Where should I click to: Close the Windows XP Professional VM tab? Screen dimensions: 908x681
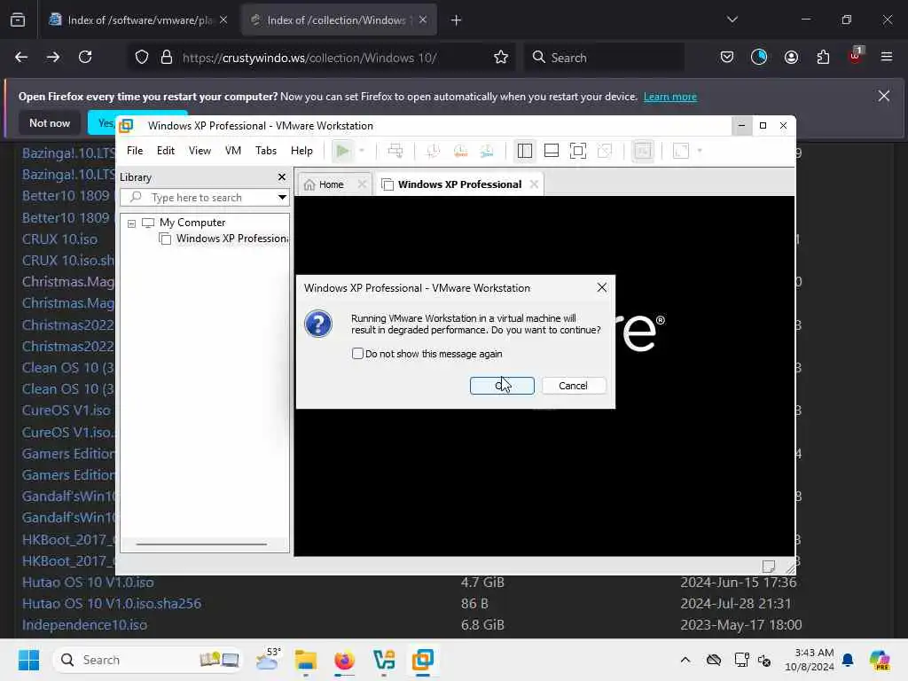click(x=534, y=184)
